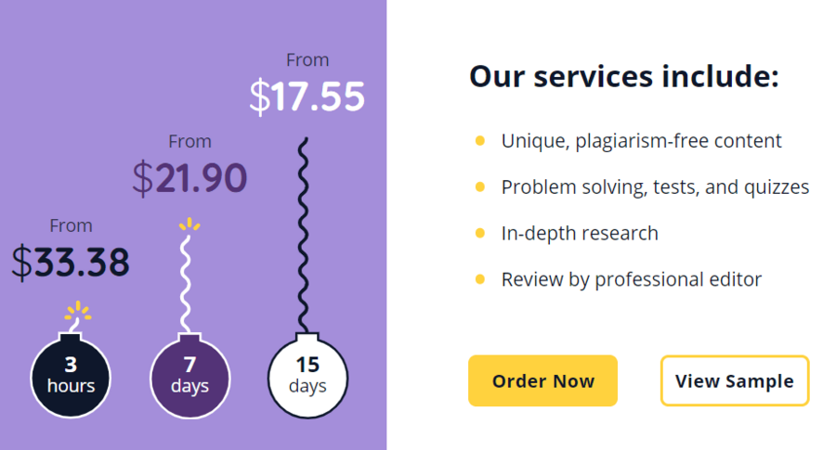The image size is (836, 450).
Task: Click the yellow bullet beside In-depth research
Action: [x=480, y=233]
